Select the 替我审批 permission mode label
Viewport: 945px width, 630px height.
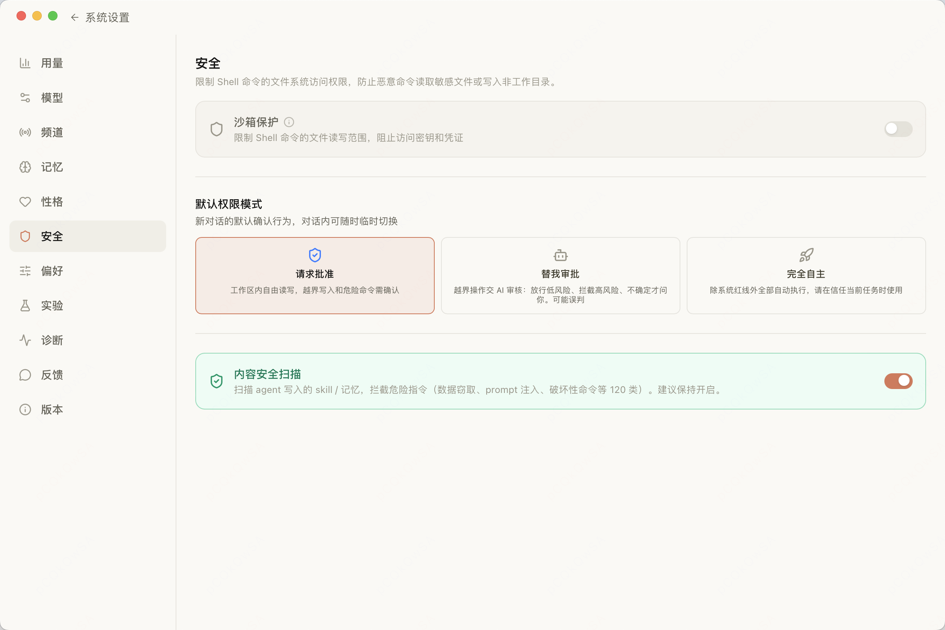pyautogui.click(x=560, y=274)
